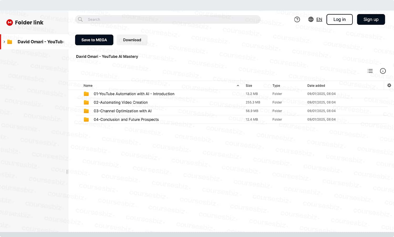Open 03-Channel Optimization with AI folder

click(x=122, y=111)
